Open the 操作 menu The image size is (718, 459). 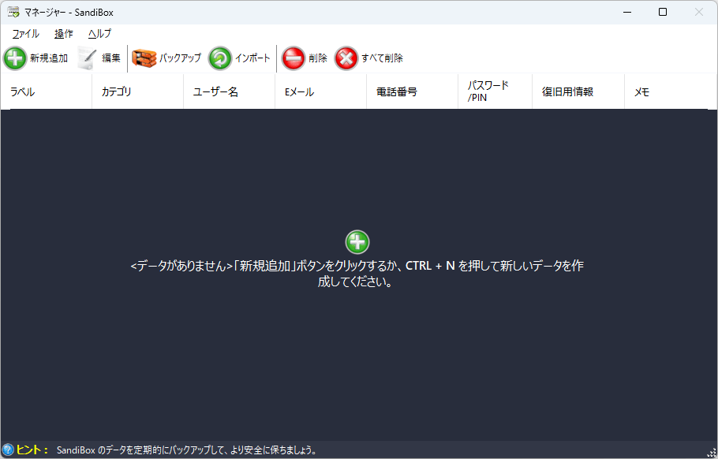(x=64, y=33)
